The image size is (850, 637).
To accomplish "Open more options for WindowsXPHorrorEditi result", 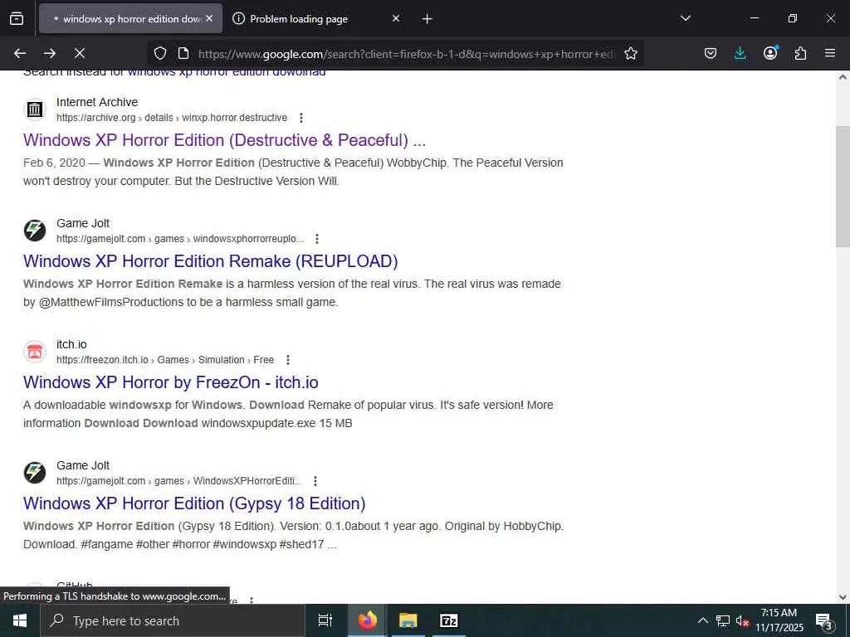I will click(315, 481).
